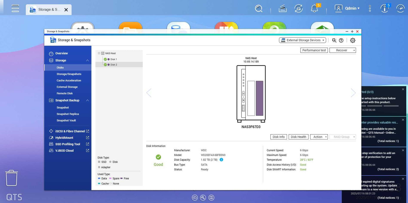Close the Help Center notification card

pos(403,119)
